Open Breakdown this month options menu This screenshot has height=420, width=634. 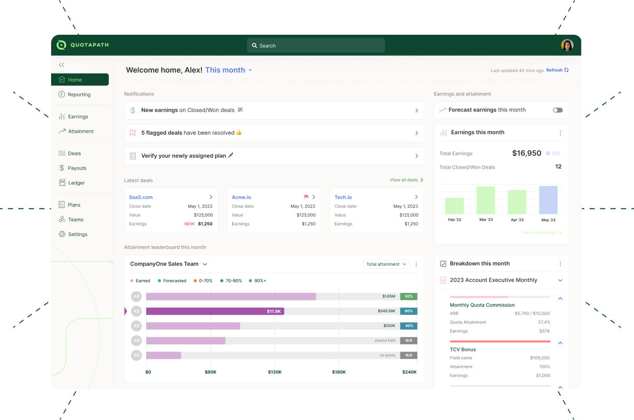[560, 264]
